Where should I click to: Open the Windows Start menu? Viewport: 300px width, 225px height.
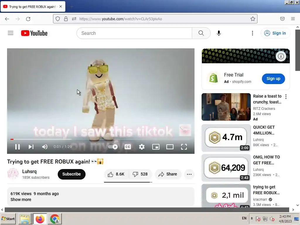[8, 219]
